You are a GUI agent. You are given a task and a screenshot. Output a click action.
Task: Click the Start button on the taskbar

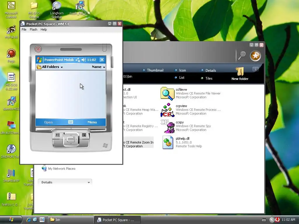(x=11, y=220)
